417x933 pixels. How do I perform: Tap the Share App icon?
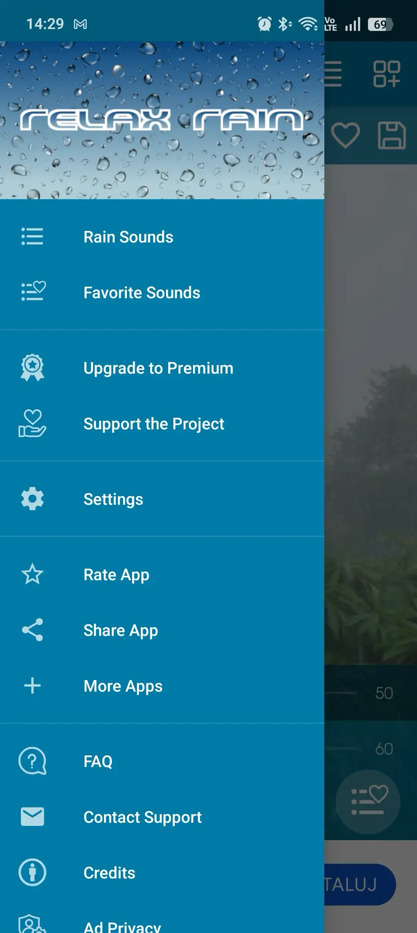coord(32,630)
